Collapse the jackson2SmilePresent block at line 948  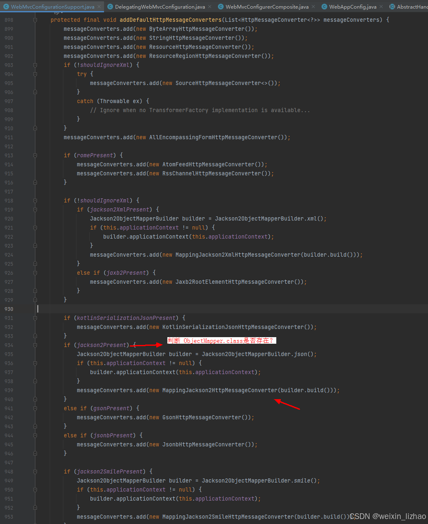(35, 471)
